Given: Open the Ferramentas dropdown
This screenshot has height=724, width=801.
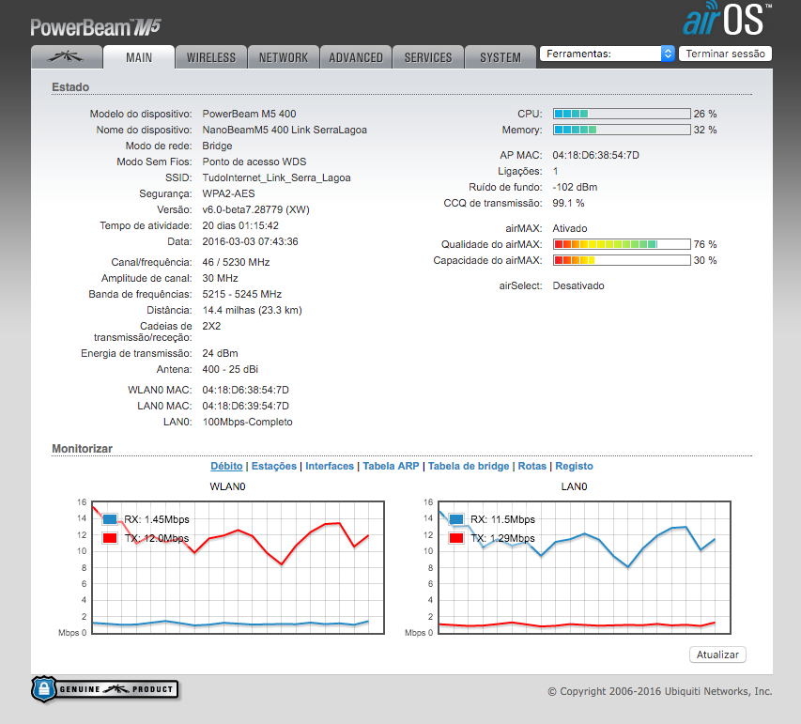Looking at the screenshot, I should 608,54.
